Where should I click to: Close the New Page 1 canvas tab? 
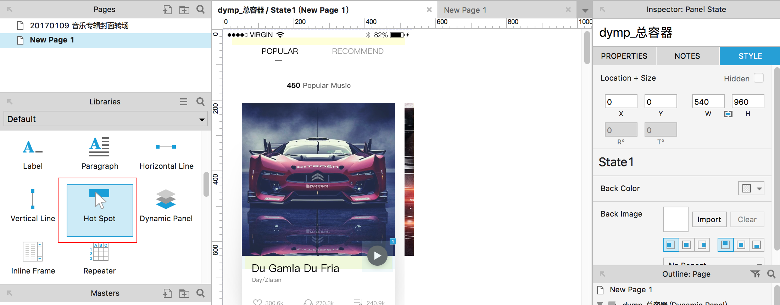coord(568,10)
